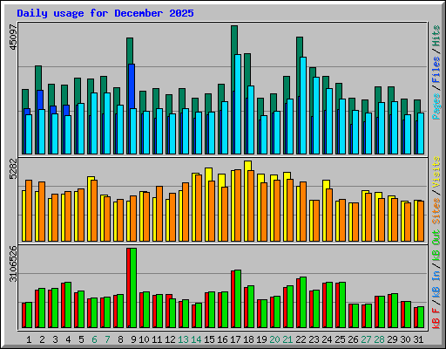Click day 3 on the x-axis
The image size is (446, 349).
point(55,339)
